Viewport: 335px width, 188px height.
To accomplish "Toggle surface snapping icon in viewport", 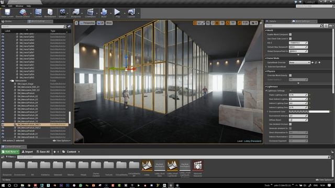I will pos(213,23).
